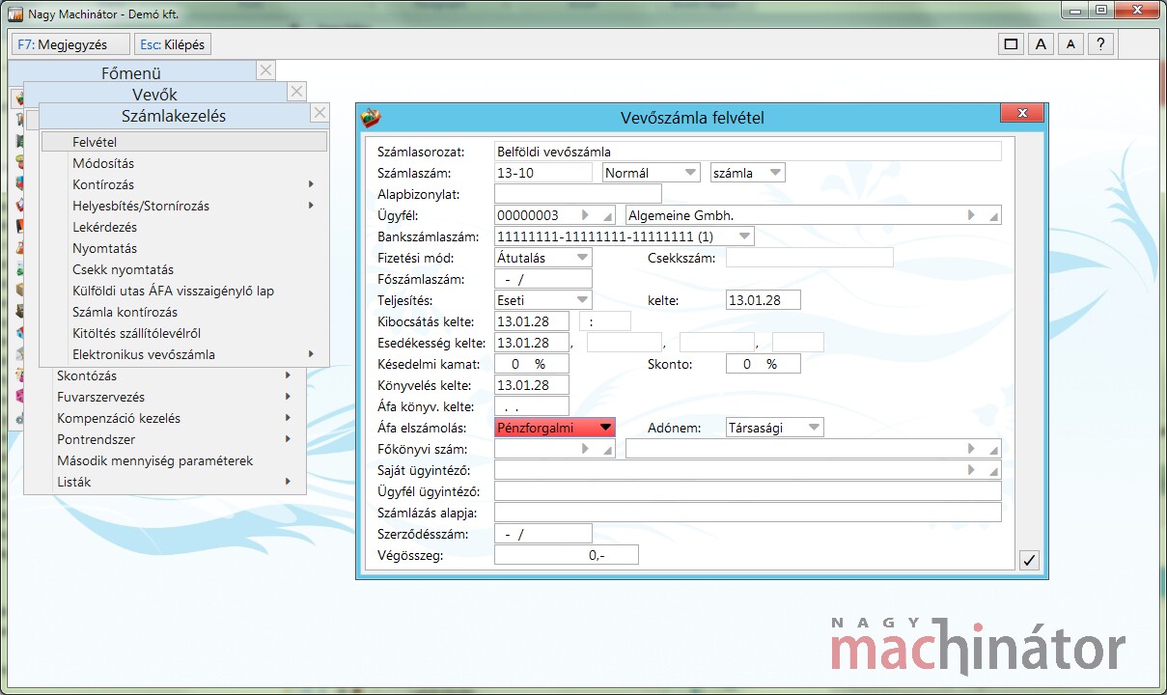Image resolution: width=1167 pixels, height=695 pixels.
Task: Close the Vevőszámla felvétel dialog via red X
Action: 1020,114
